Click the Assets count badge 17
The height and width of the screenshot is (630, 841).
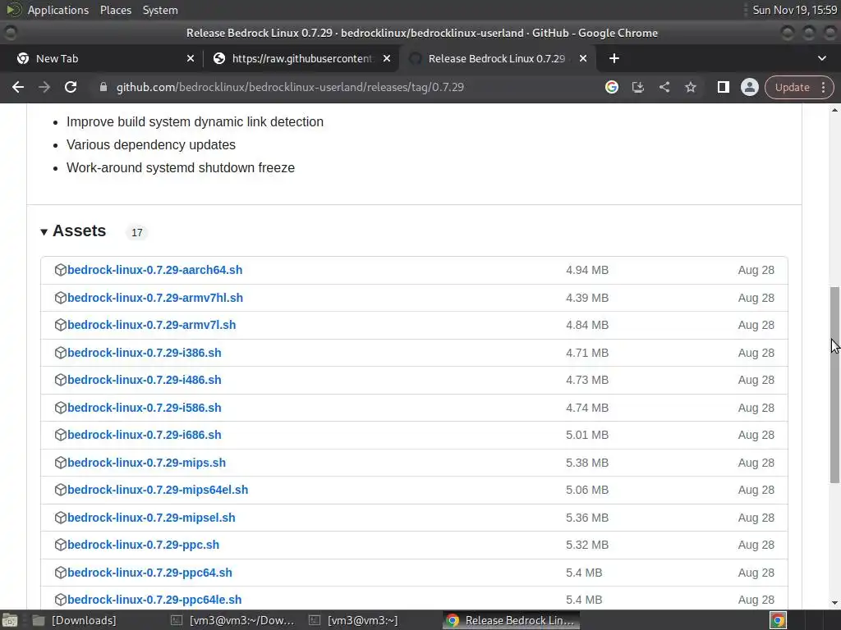click(137, 232)
